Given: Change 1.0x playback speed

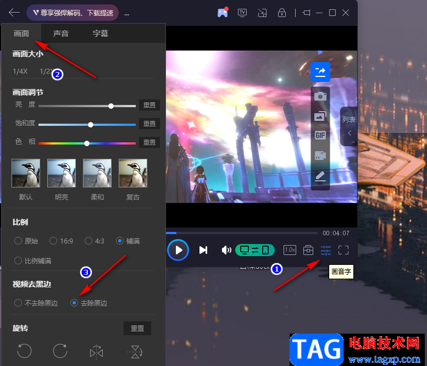Looking at the screenshot, I should click(x=290, y=250).
